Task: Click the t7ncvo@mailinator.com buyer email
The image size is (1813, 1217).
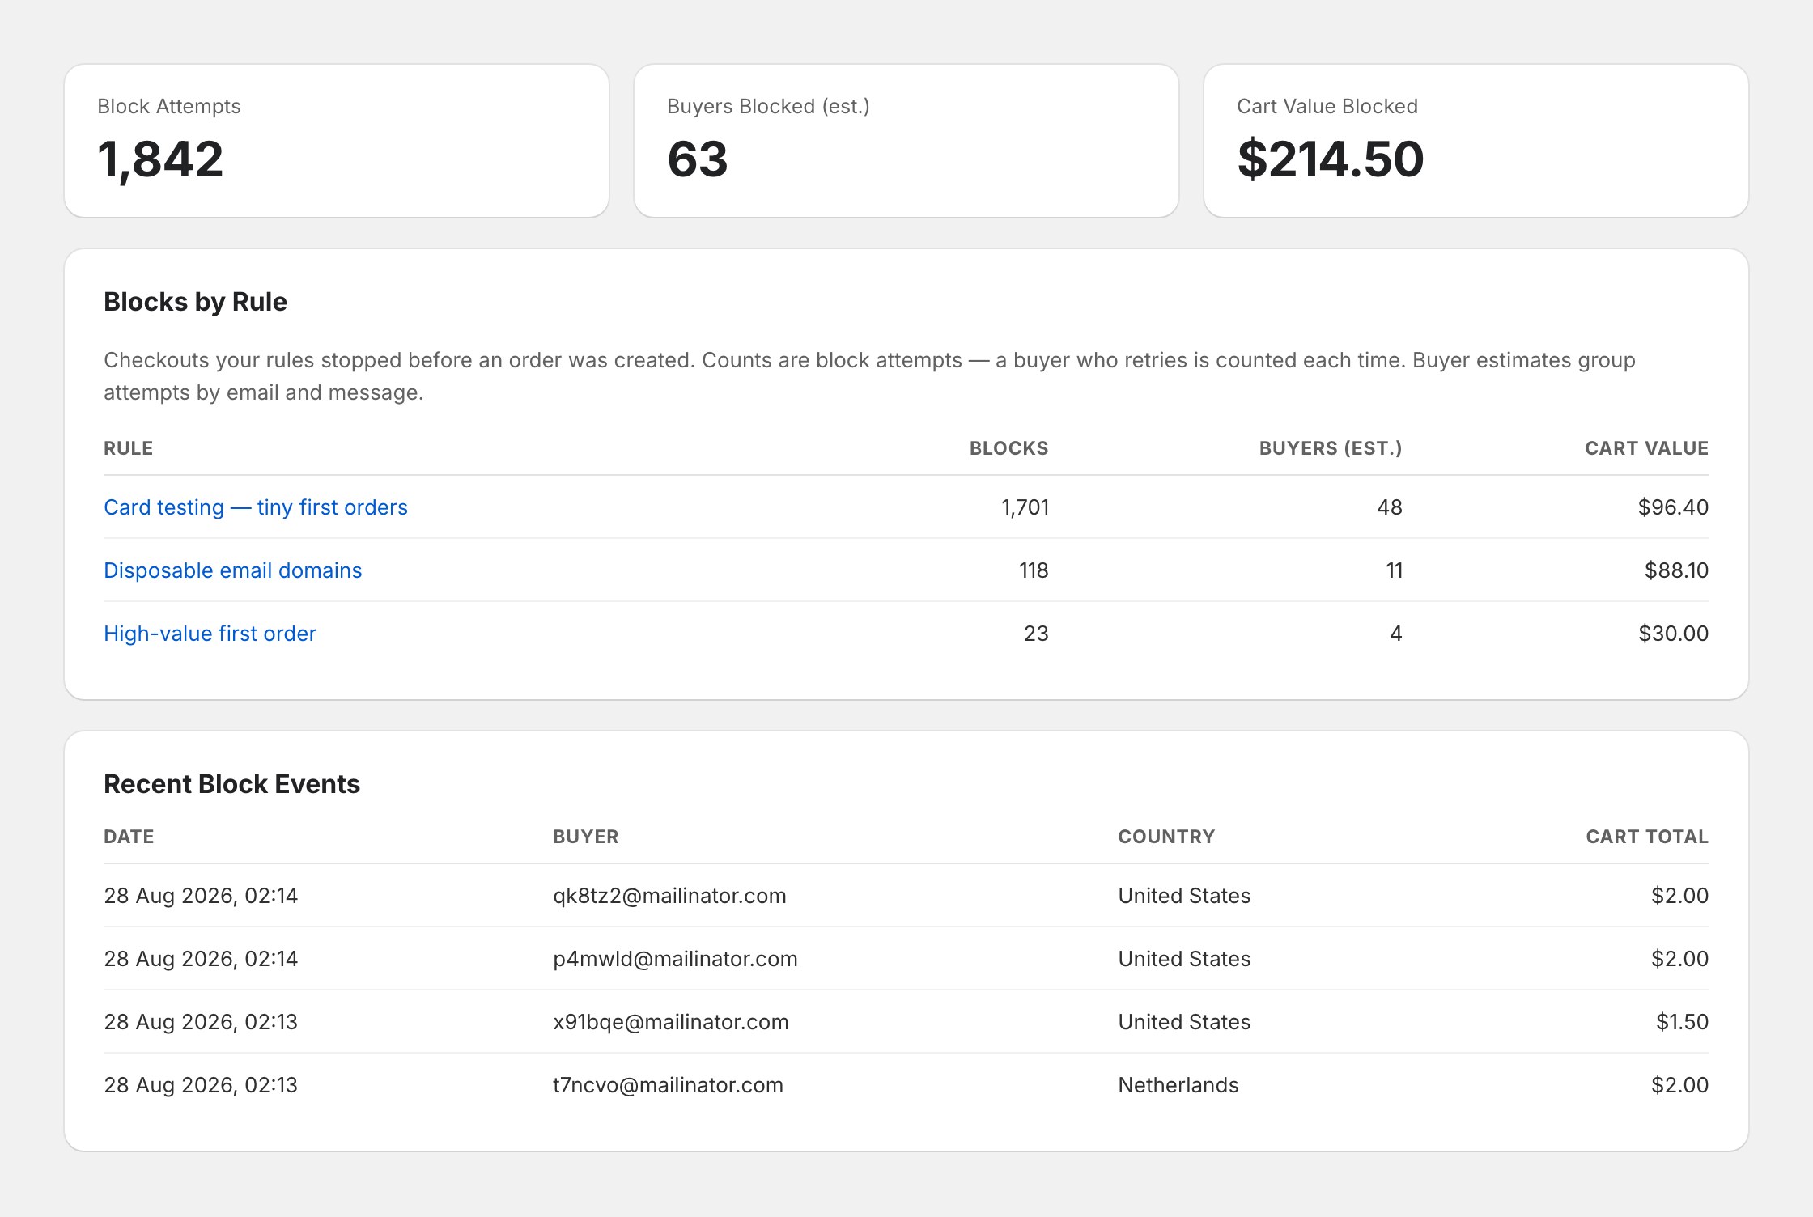Action: click(x=668, y=1085)
